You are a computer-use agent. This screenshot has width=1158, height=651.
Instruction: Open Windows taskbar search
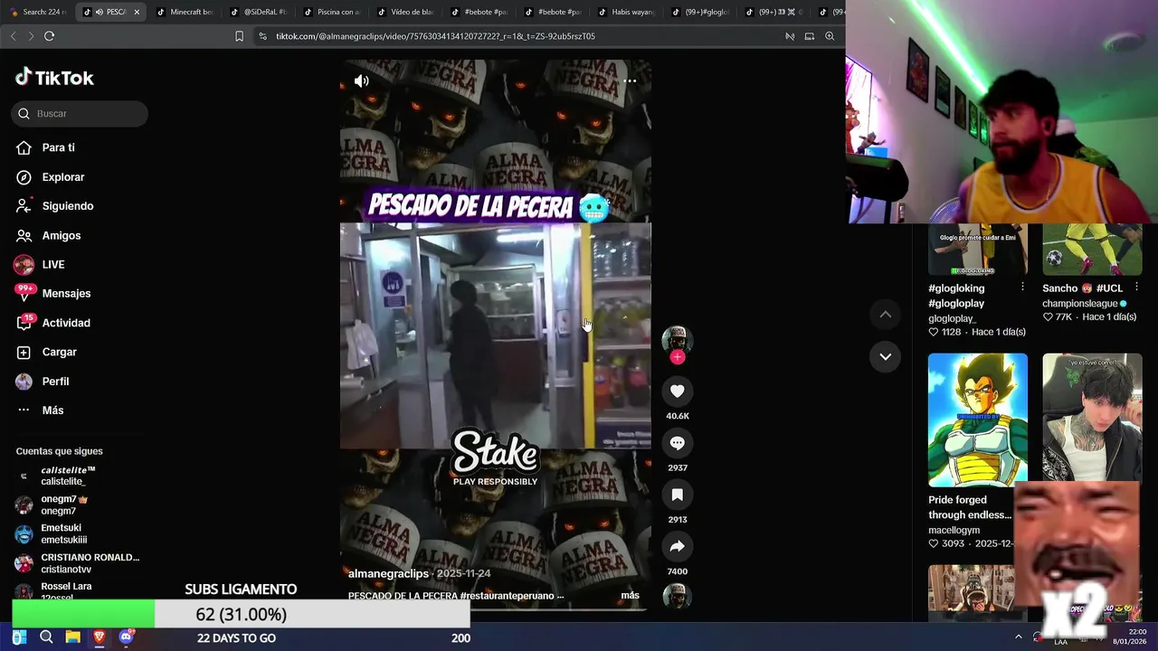coord(46,637)
